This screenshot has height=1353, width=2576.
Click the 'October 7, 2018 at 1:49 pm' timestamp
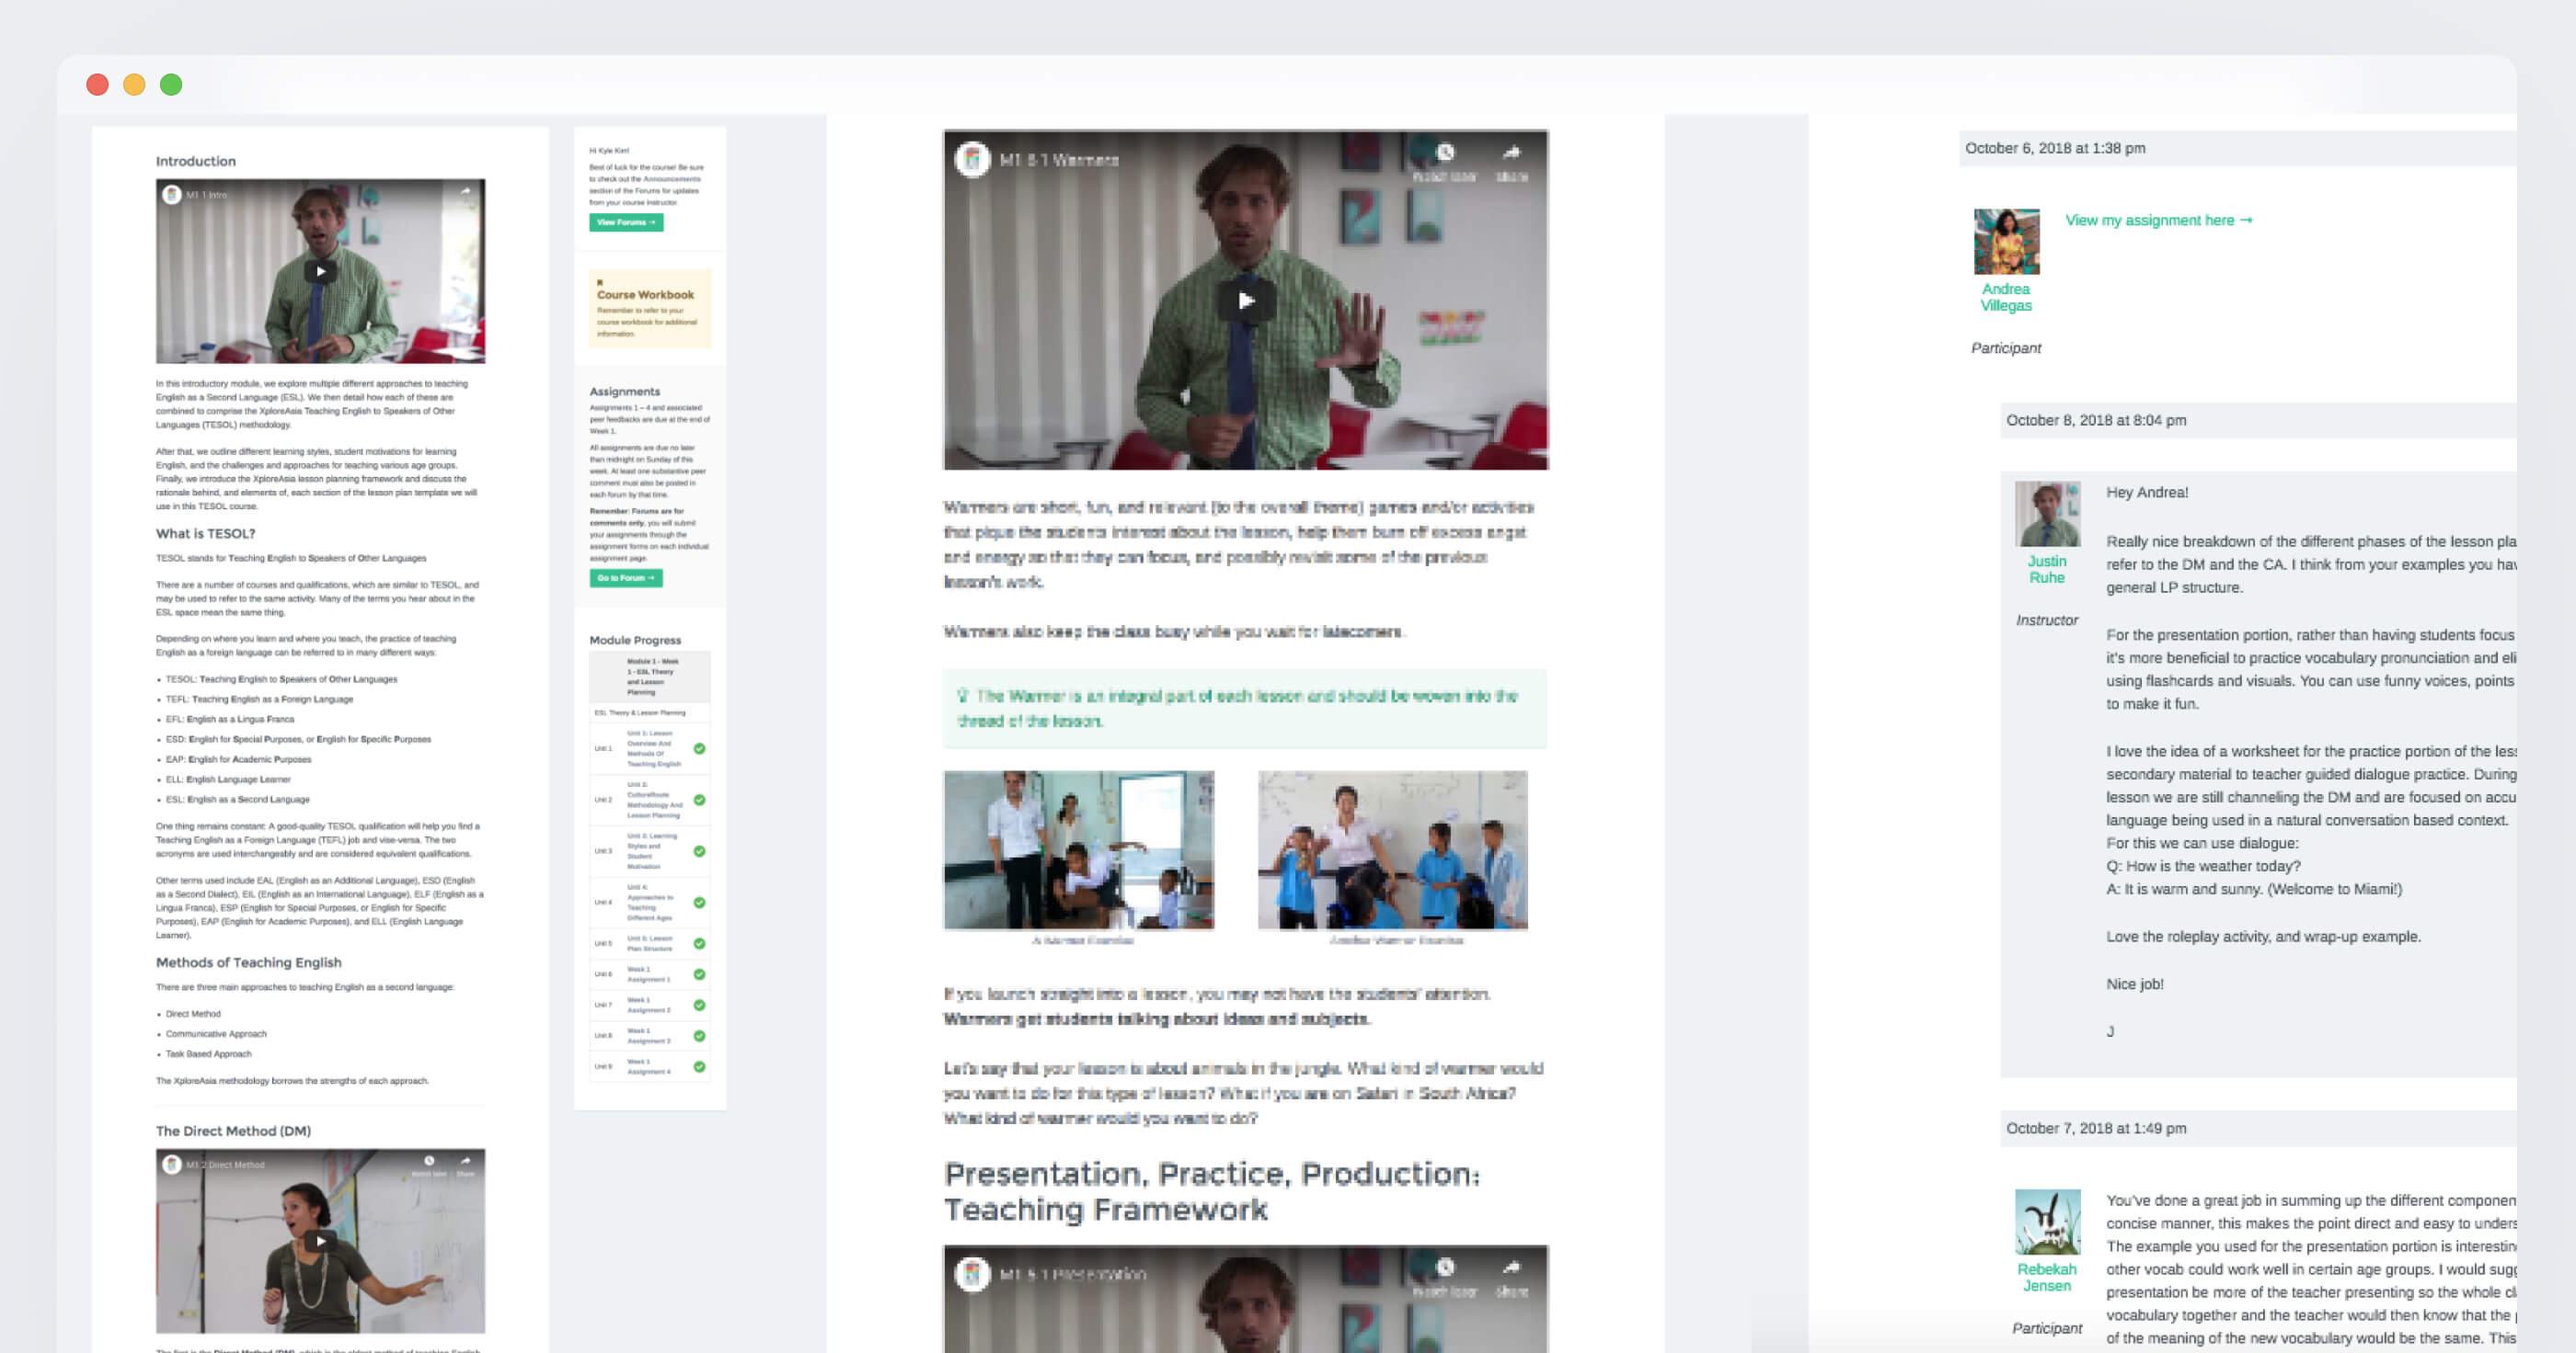point(2096,1128)
